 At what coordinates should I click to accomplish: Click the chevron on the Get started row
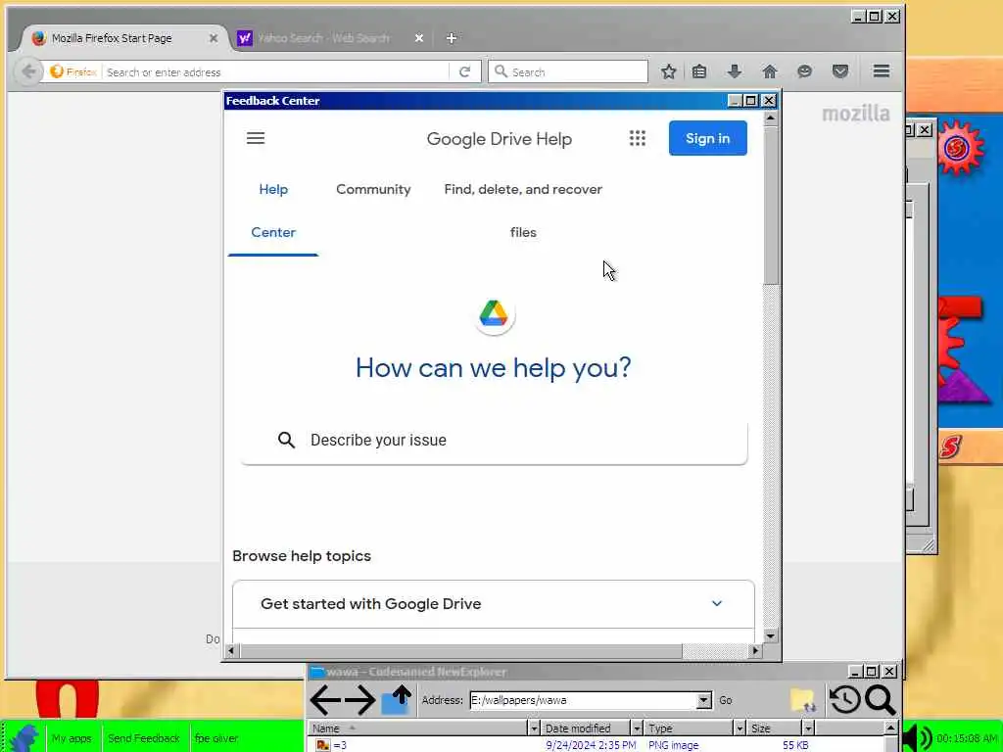tap(716, 603)
